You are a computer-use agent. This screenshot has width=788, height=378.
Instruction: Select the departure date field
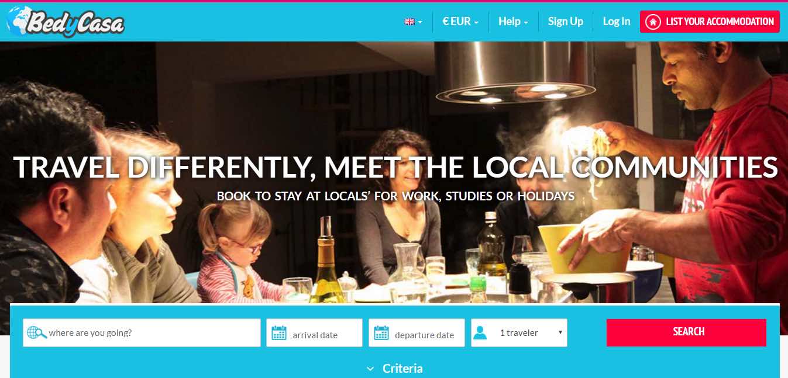tap(417, 332)
